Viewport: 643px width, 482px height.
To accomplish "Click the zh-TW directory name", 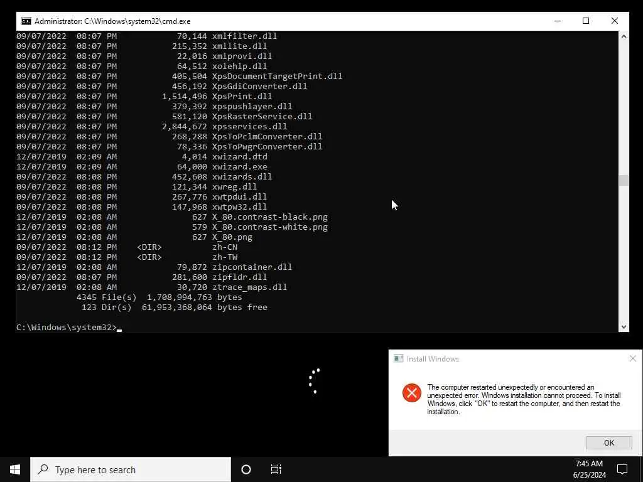I will click(225, 257).
